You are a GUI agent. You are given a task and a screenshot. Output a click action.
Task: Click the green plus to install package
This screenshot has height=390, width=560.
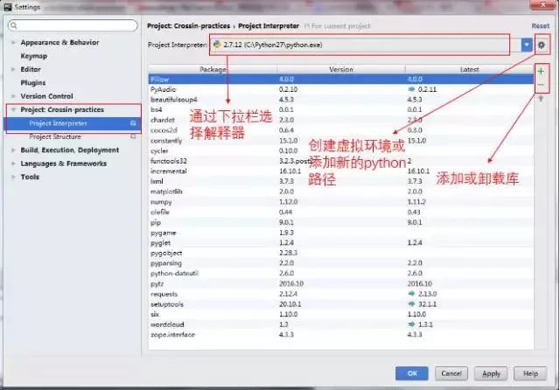tap(541, 72)
